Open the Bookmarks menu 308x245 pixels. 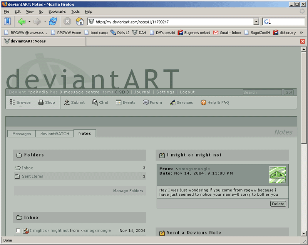tap(57, 12)
